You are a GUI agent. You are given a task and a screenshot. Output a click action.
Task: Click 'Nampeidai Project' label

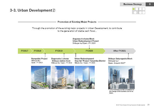pos(39,59)
